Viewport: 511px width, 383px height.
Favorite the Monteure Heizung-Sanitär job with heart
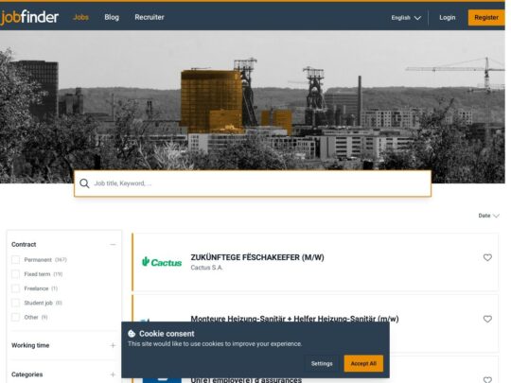coord(487,319)
